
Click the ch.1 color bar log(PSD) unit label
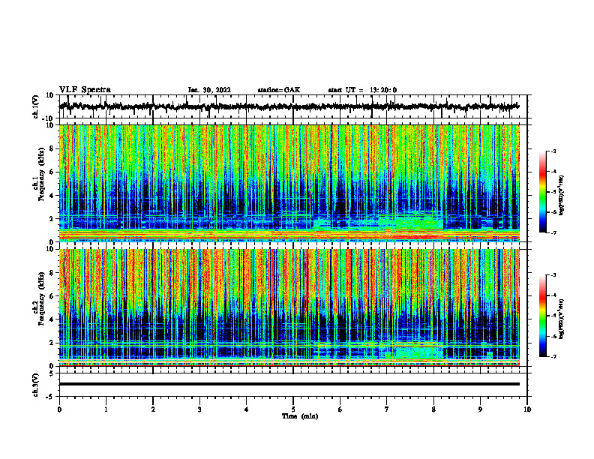tap(562, 195)
